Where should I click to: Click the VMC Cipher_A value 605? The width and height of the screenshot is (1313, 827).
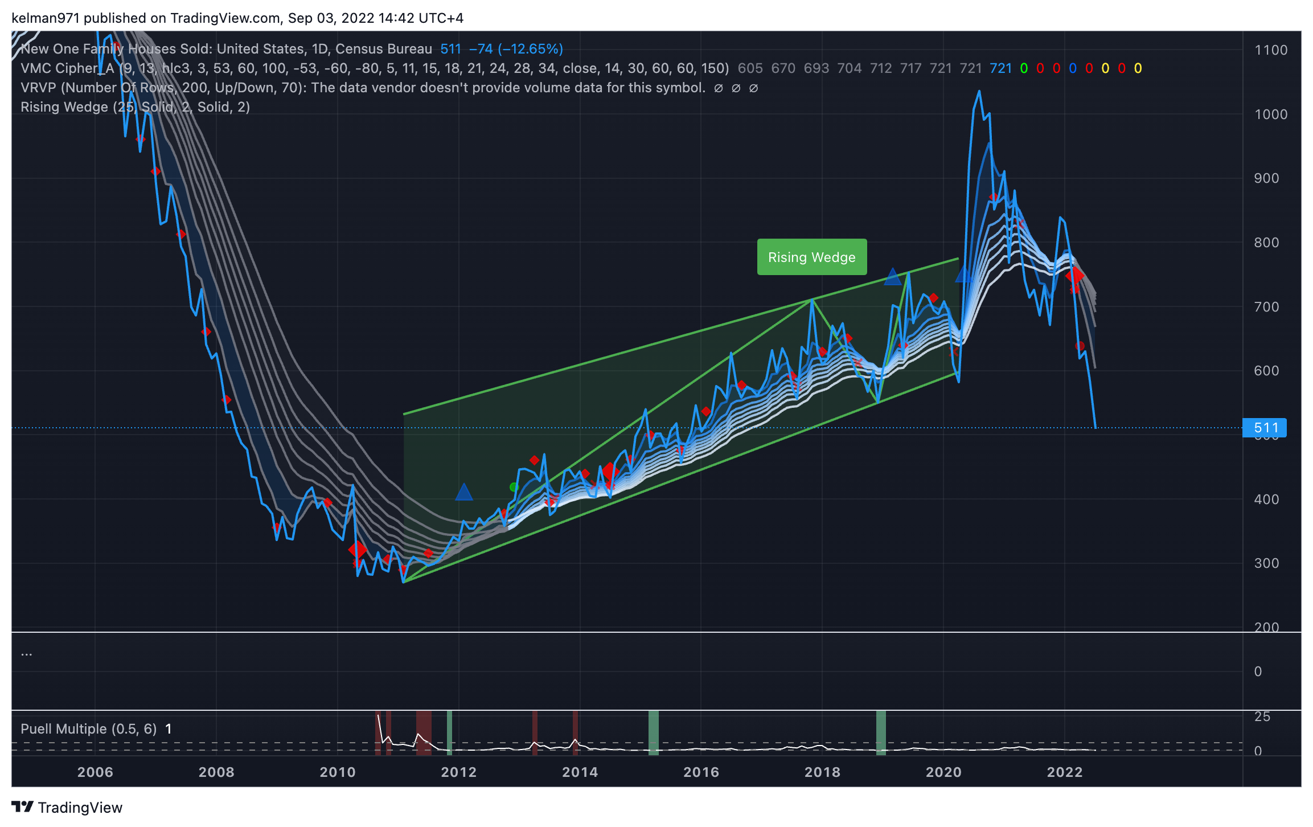[750, 68]
